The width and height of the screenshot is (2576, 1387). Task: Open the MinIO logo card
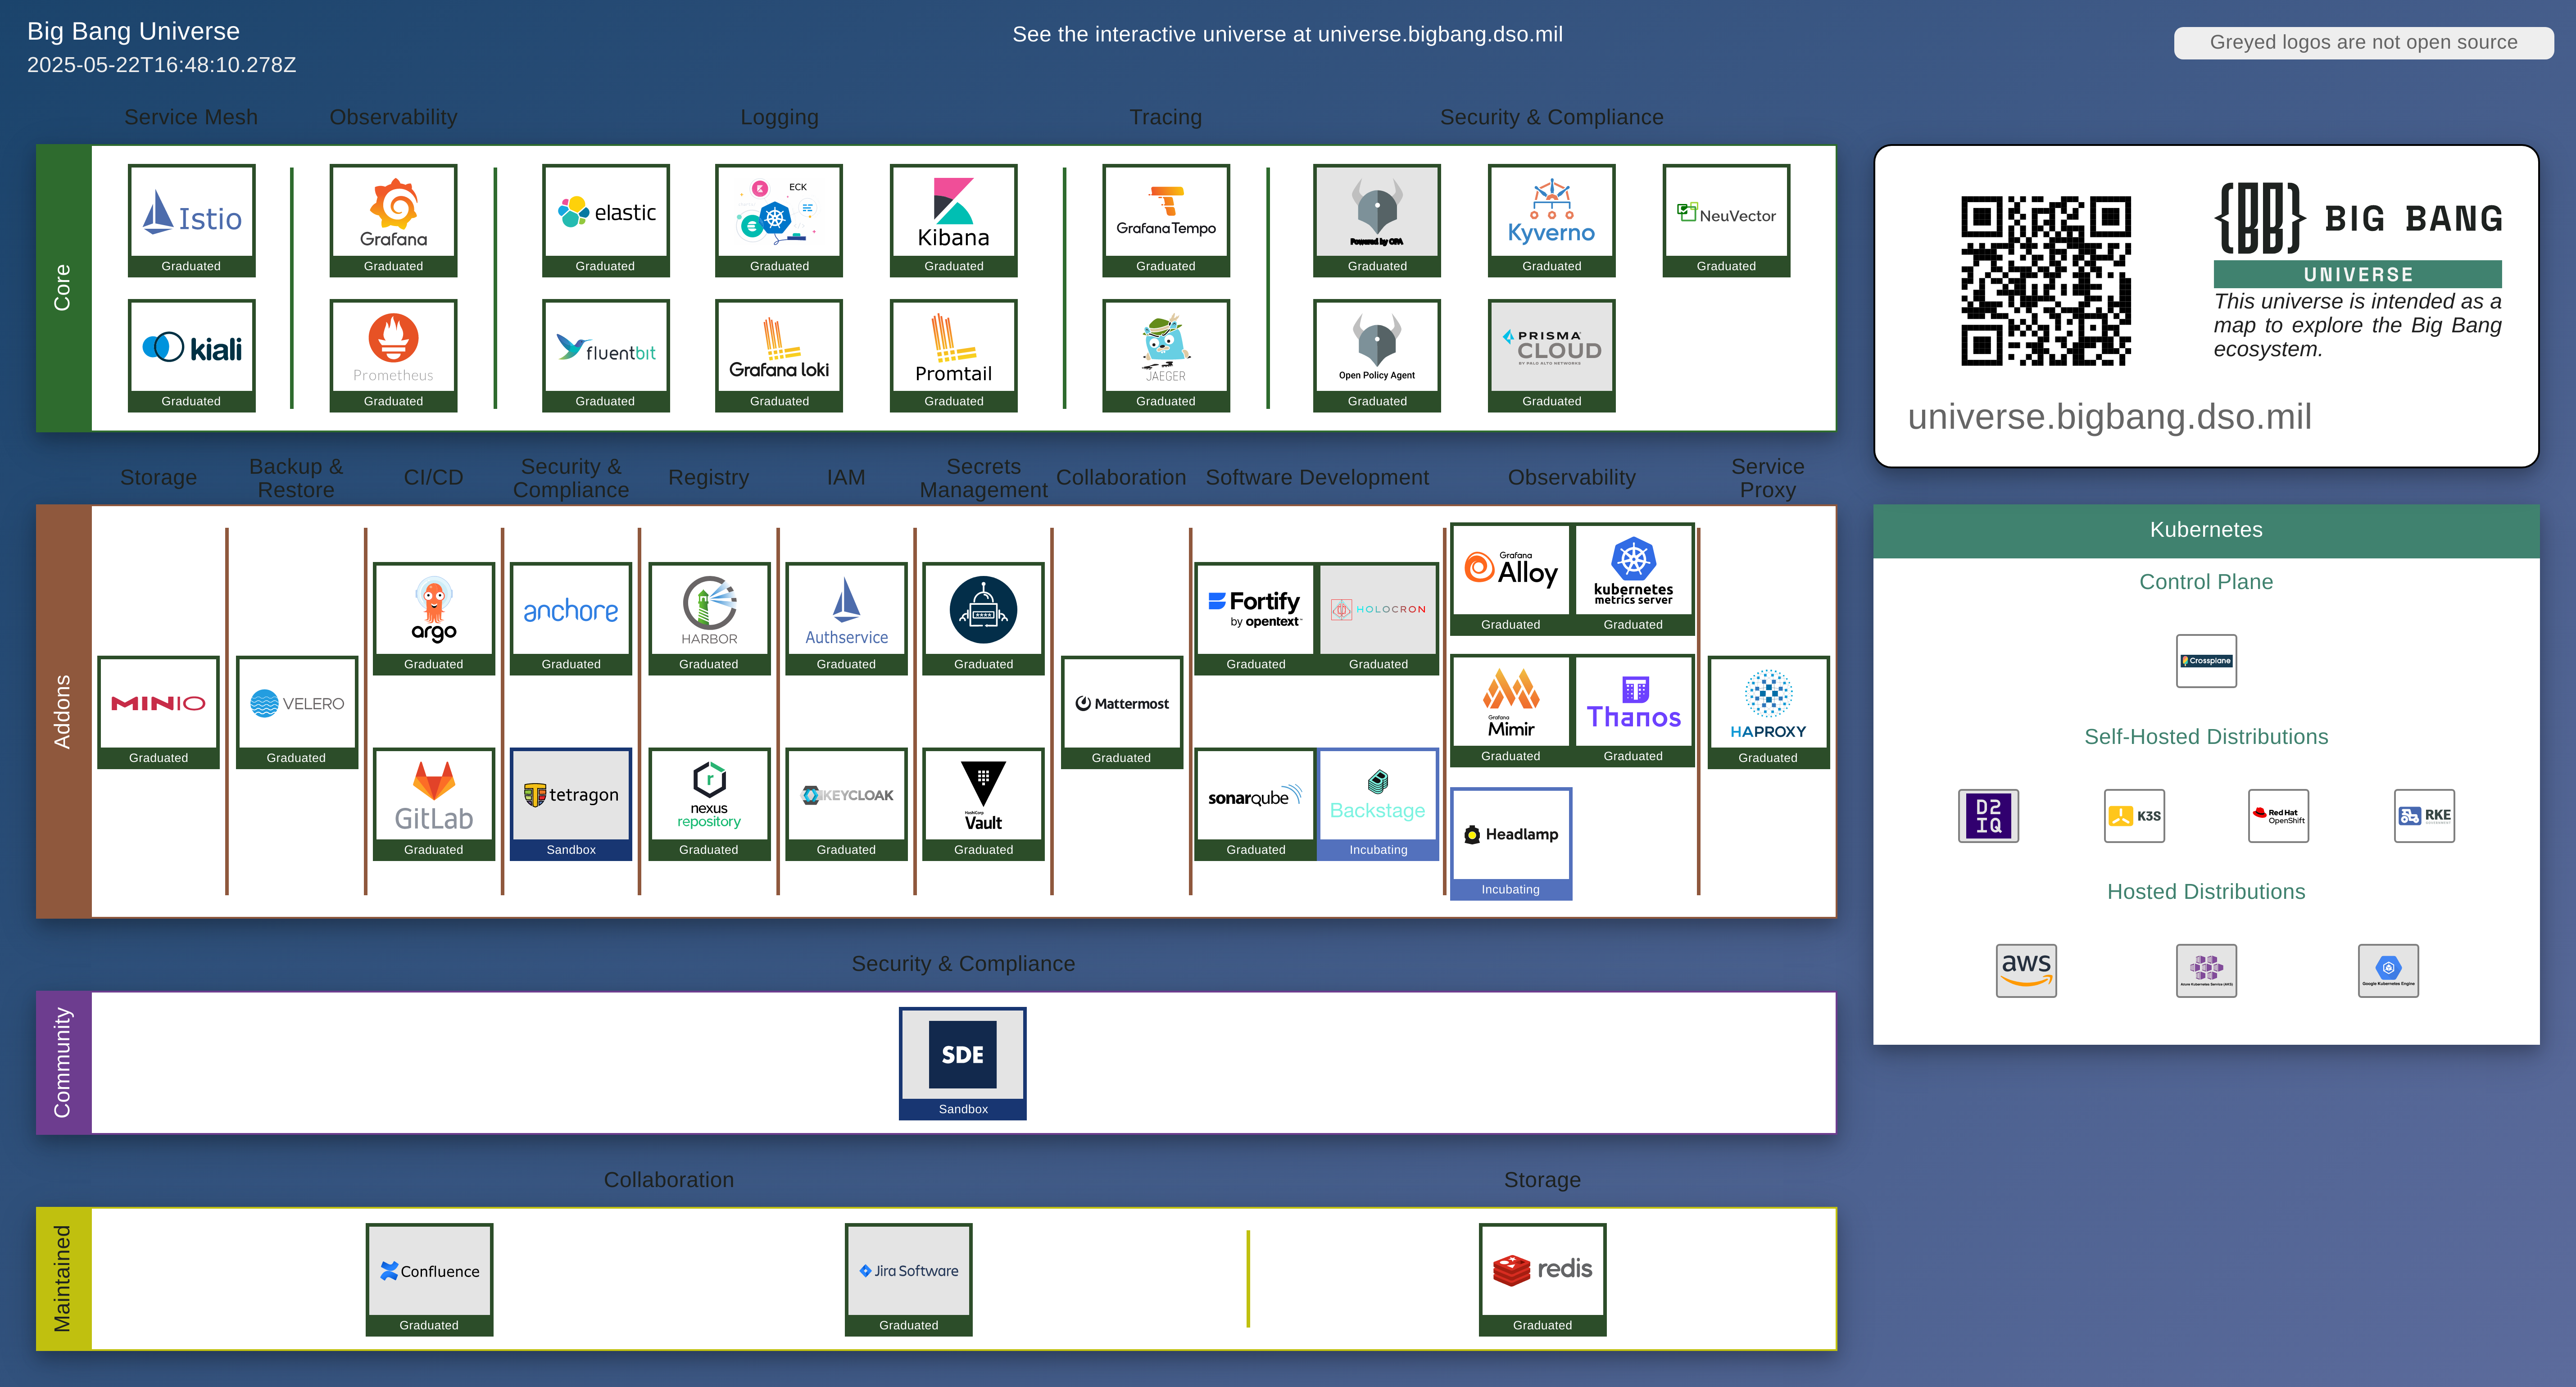click(x=158, y=712)
